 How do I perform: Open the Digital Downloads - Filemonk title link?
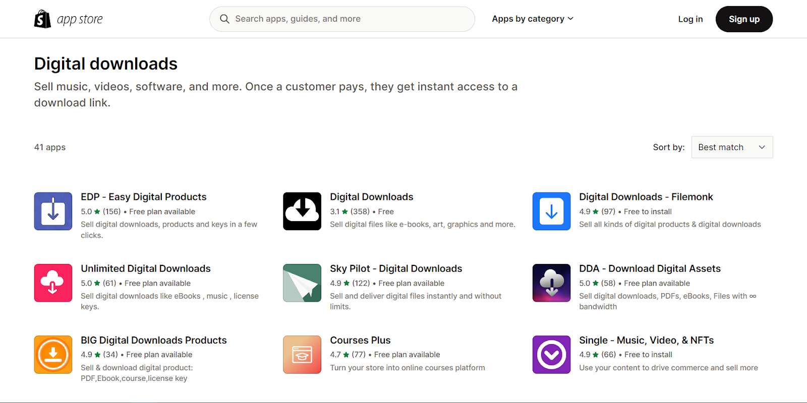[x=646, y=197]
